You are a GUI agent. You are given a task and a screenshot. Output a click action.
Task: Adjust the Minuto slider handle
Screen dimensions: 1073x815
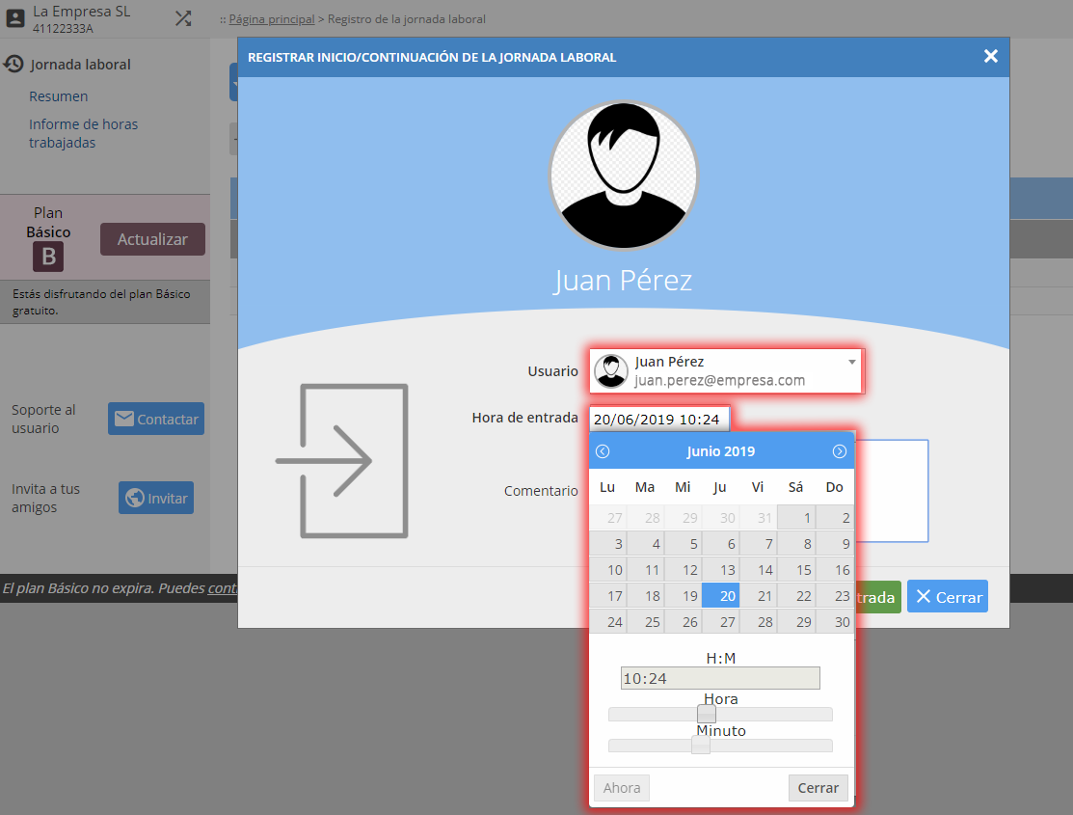coord(701,746)
